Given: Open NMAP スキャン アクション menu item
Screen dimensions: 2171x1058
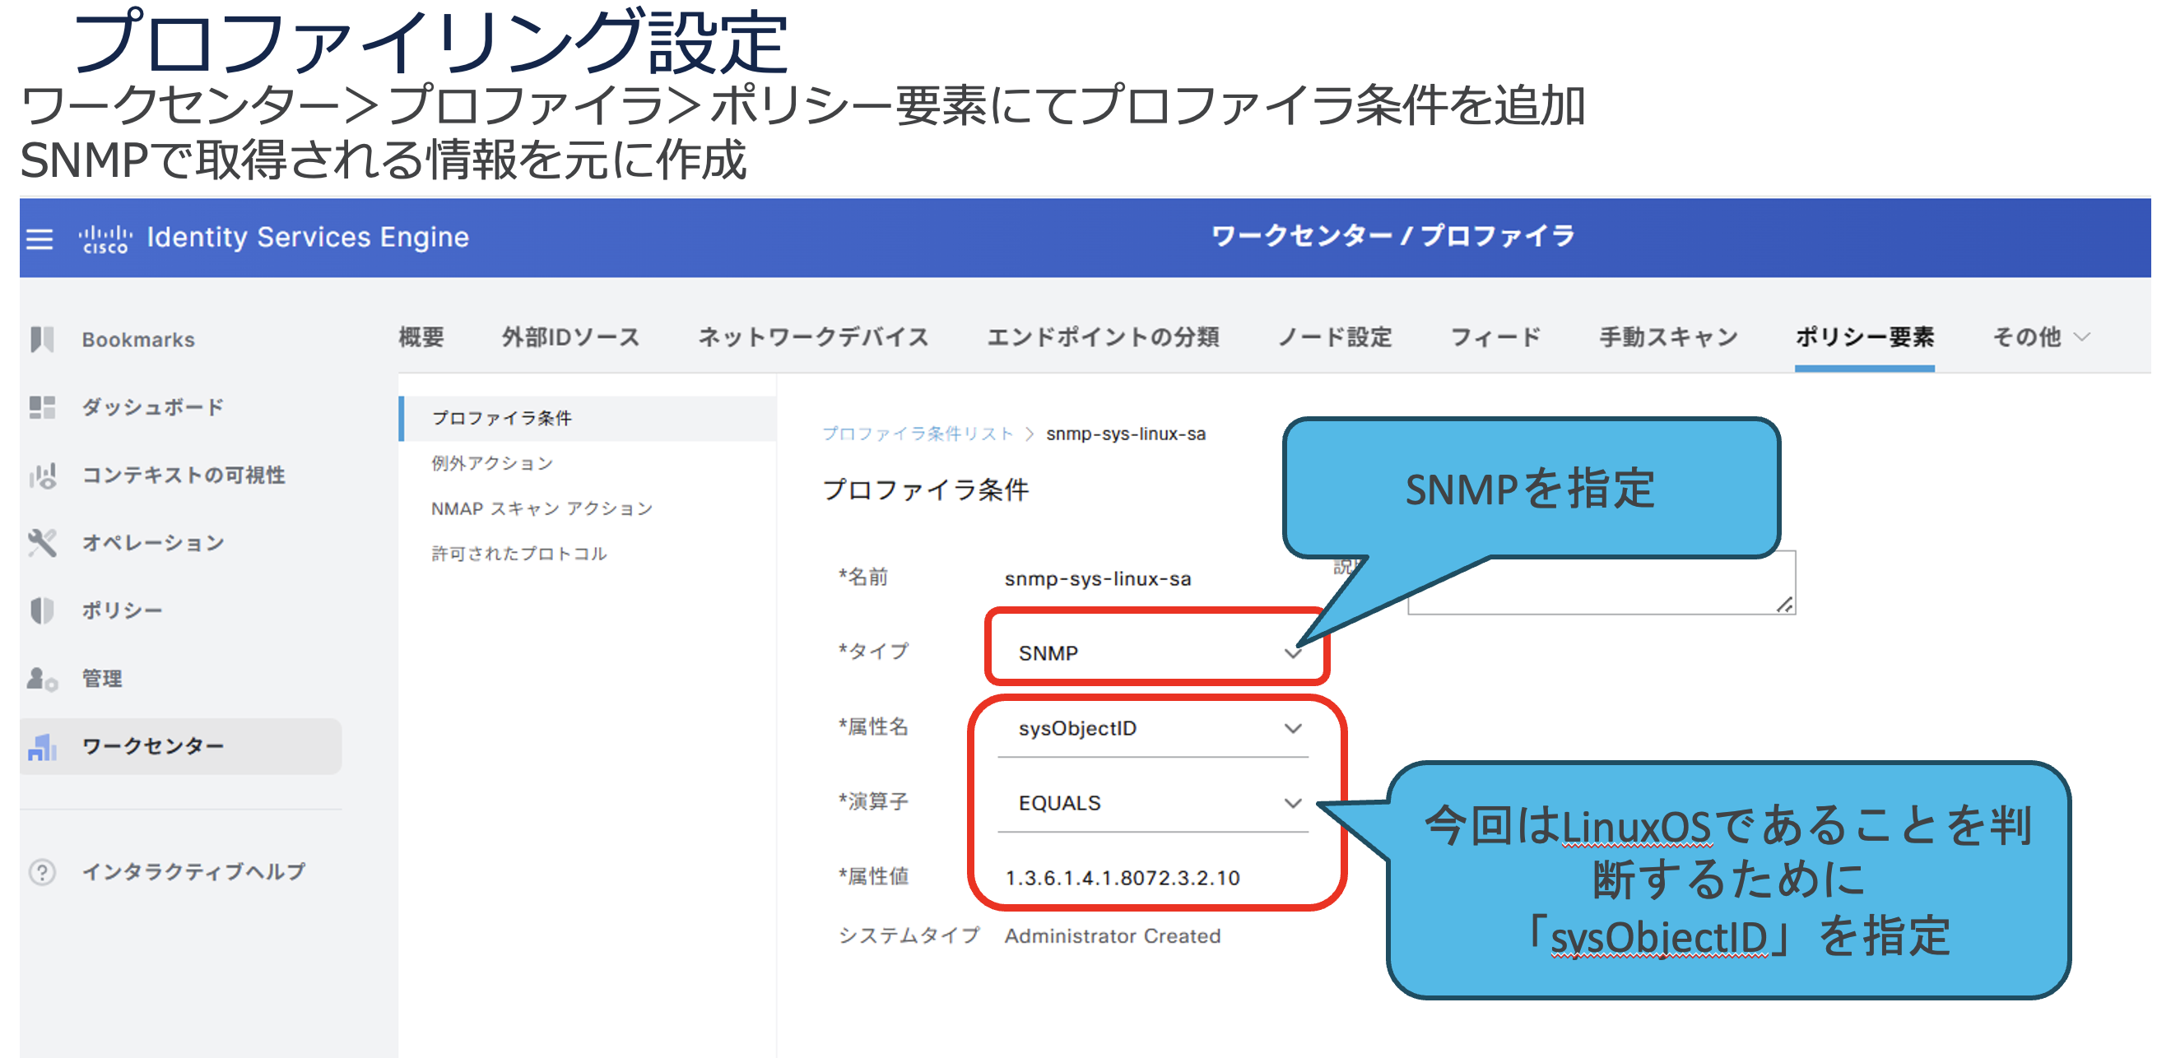Looking at the screenshot, I should coord(542,508).
